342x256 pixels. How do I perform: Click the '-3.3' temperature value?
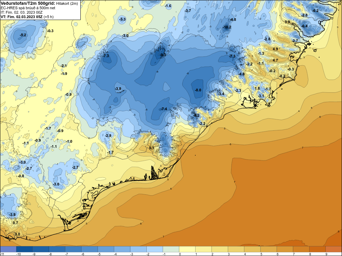(x=122, y=19)
